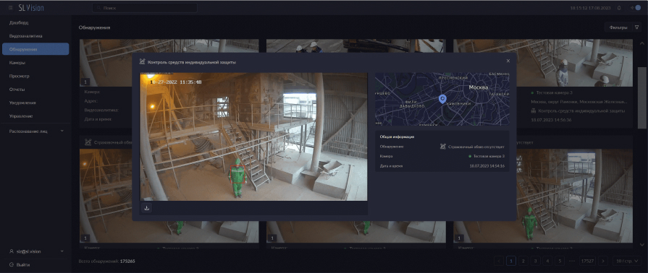Image resolution: width=648 pixels, height=273 pixels.
Task: Go to next page arrow in pagination
Action: click(x=603, y=261)
